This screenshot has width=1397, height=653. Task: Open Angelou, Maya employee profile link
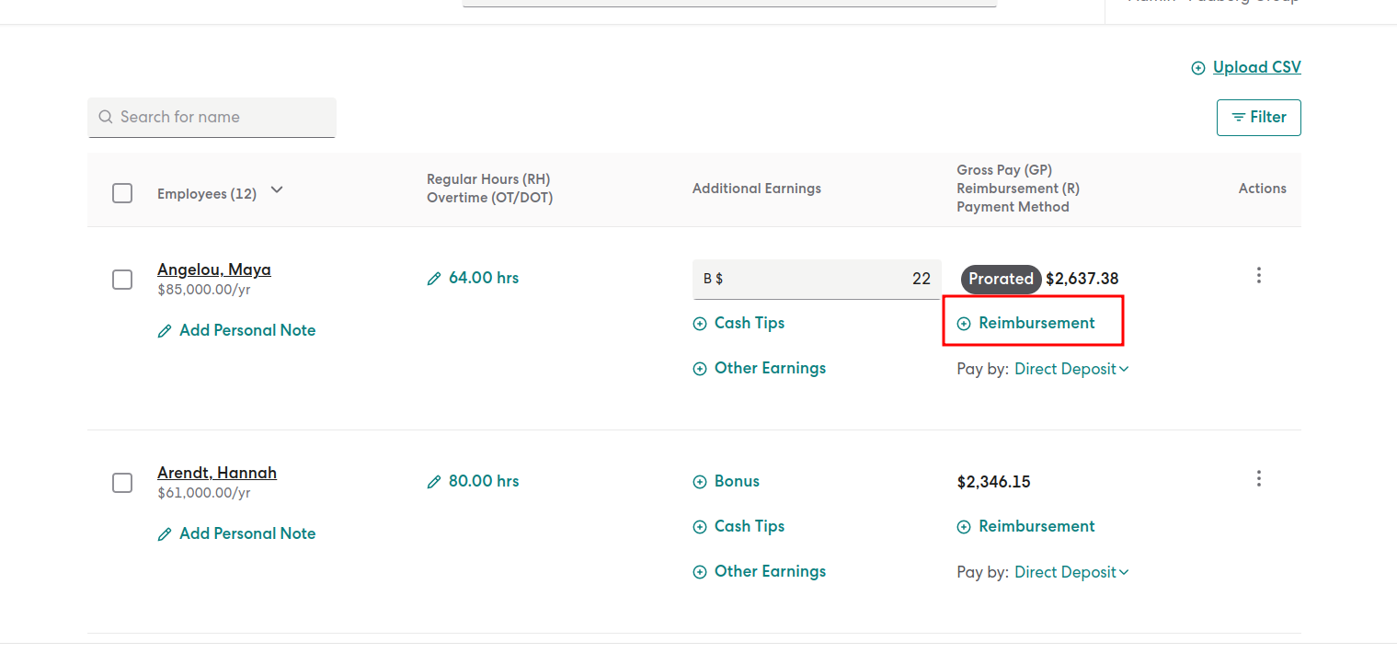(214, 269)
